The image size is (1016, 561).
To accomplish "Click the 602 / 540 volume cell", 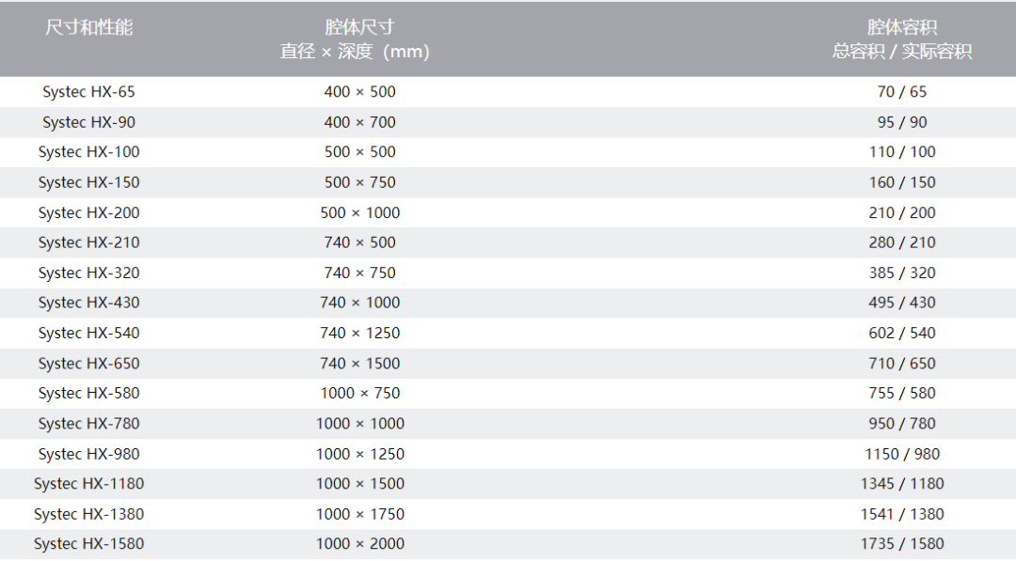I will (901, 333).
